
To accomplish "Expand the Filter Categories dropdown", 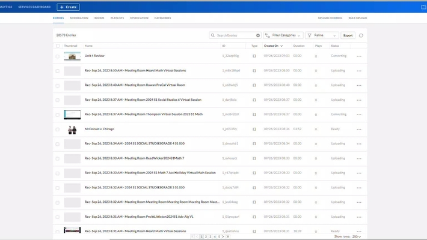I will [x=283, y=35].
